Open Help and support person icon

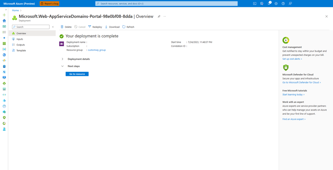pyautogui.click(x=4, y=129)
